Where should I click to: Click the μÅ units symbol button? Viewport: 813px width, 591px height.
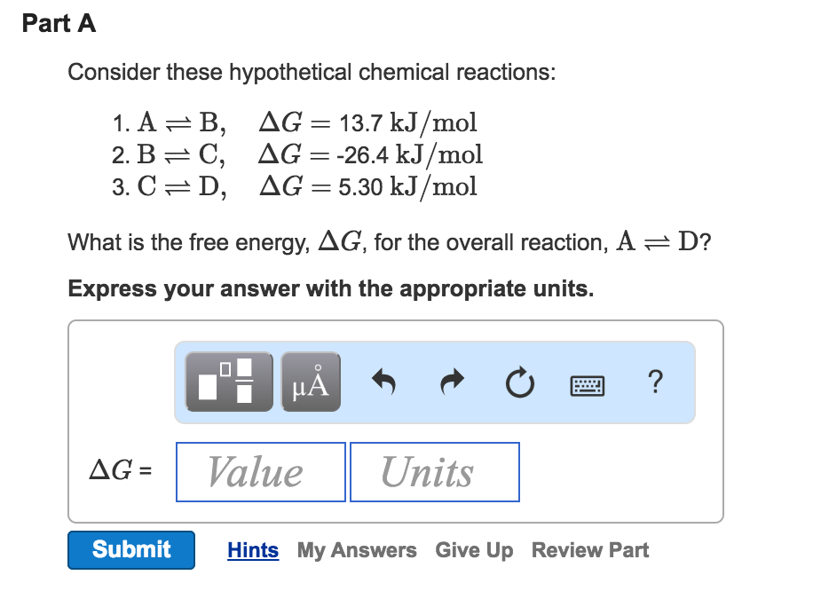pyautogui.click(x=312, y=382)
